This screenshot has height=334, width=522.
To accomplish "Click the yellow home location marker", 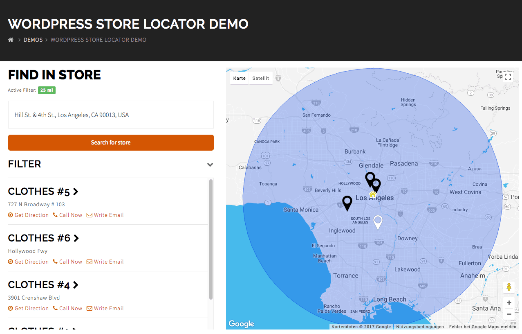I will coord(372,194).
